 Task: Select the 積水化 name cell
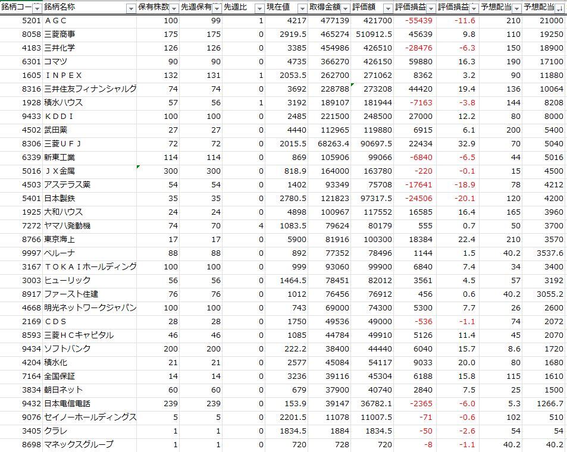pyautogui.click(x=89, y=363)
